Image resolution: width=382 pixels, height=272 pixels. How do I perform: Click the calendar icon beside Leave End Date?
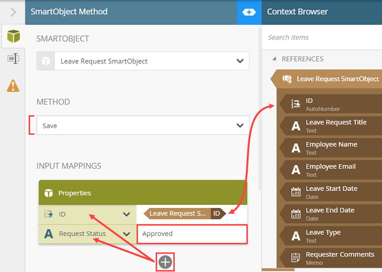[296, 214]
